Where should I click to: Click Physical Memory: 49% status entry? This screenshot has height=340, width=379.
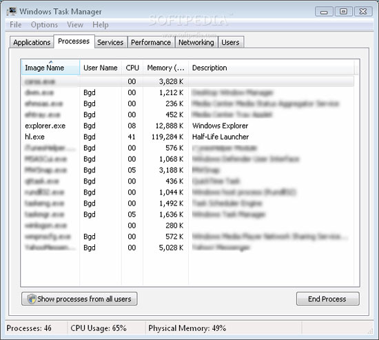click(187, 328)
